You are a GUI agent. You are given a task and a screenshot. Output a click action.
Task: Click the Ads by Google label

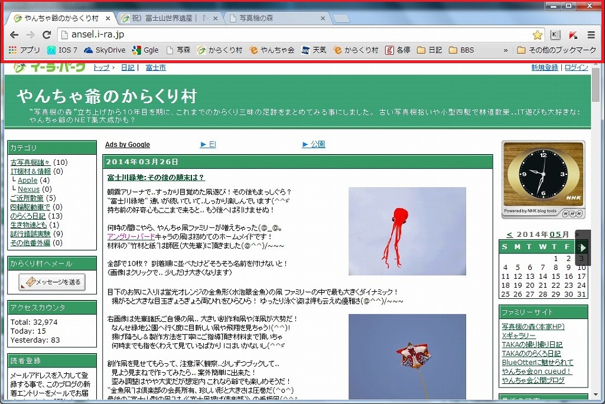coord(128,145)
